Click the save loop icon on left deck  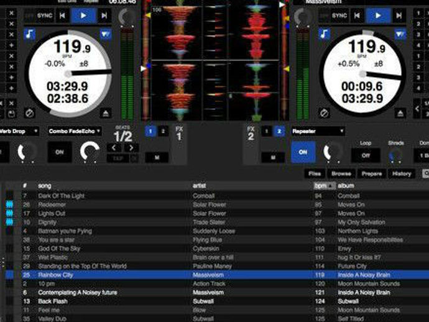coord(11,114)
